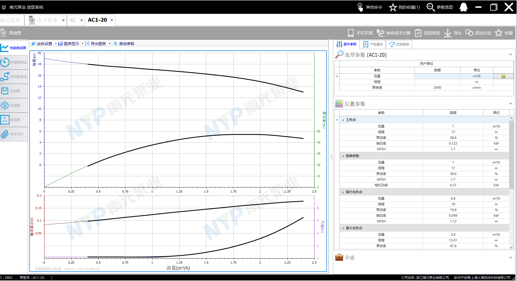Select the 基本参数 tab

tap(347, 44)
